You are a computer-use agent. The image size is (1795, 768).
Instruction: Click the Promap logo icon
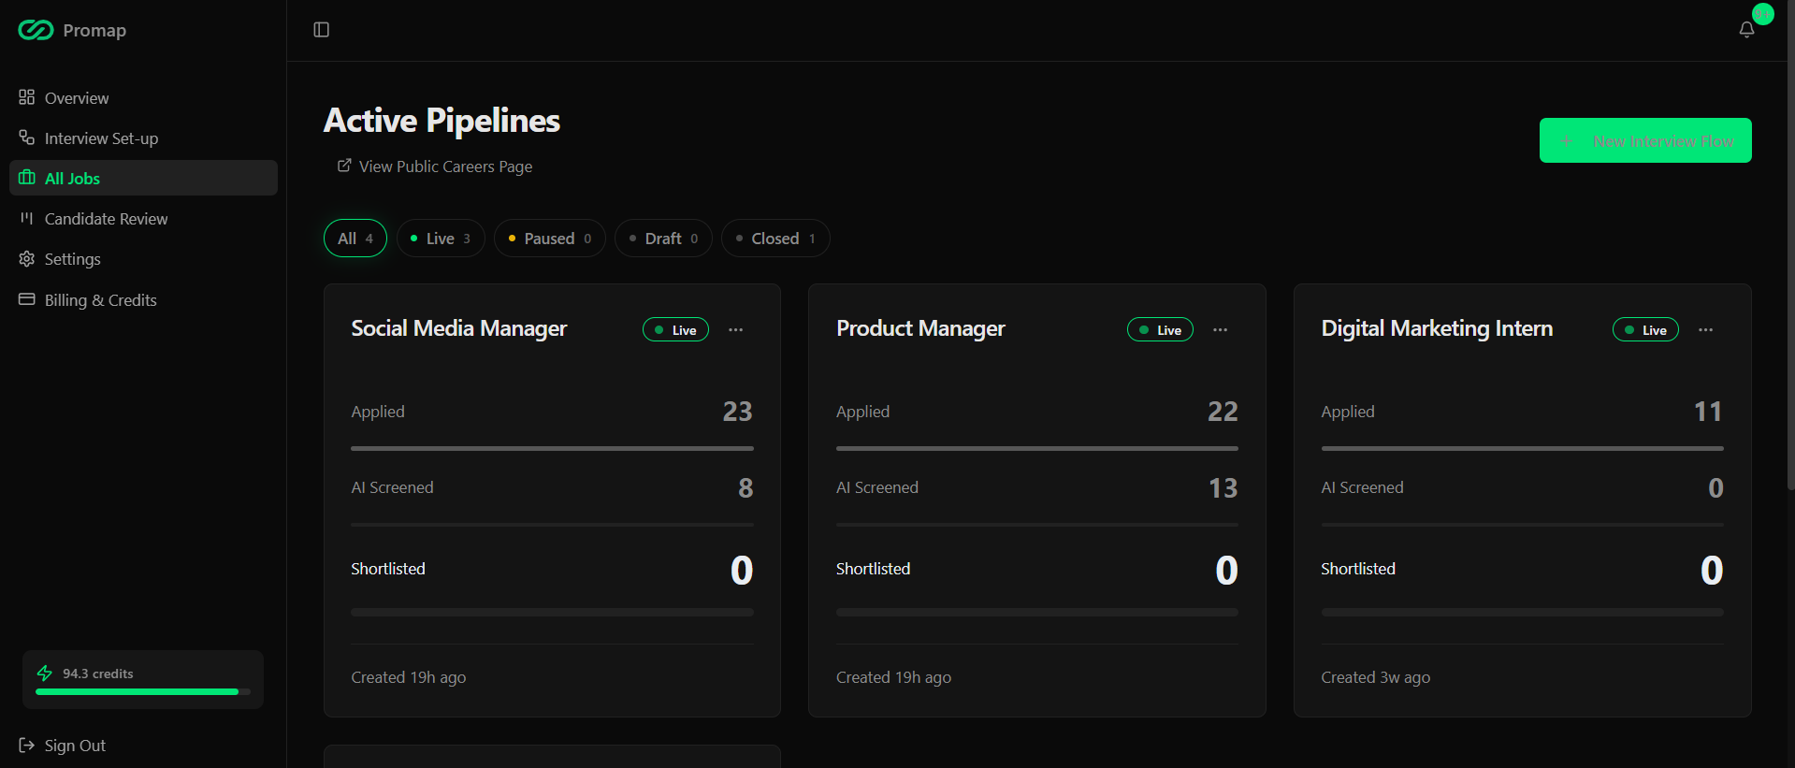click(36, 30)
